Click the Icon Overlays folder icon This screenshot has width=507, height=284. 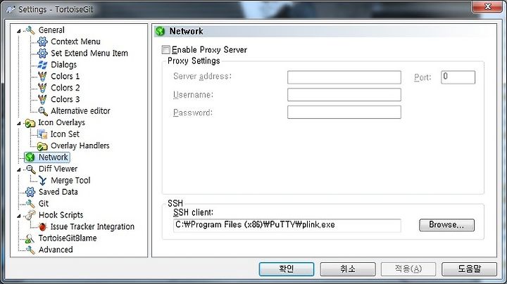click(x=30, y=123)
